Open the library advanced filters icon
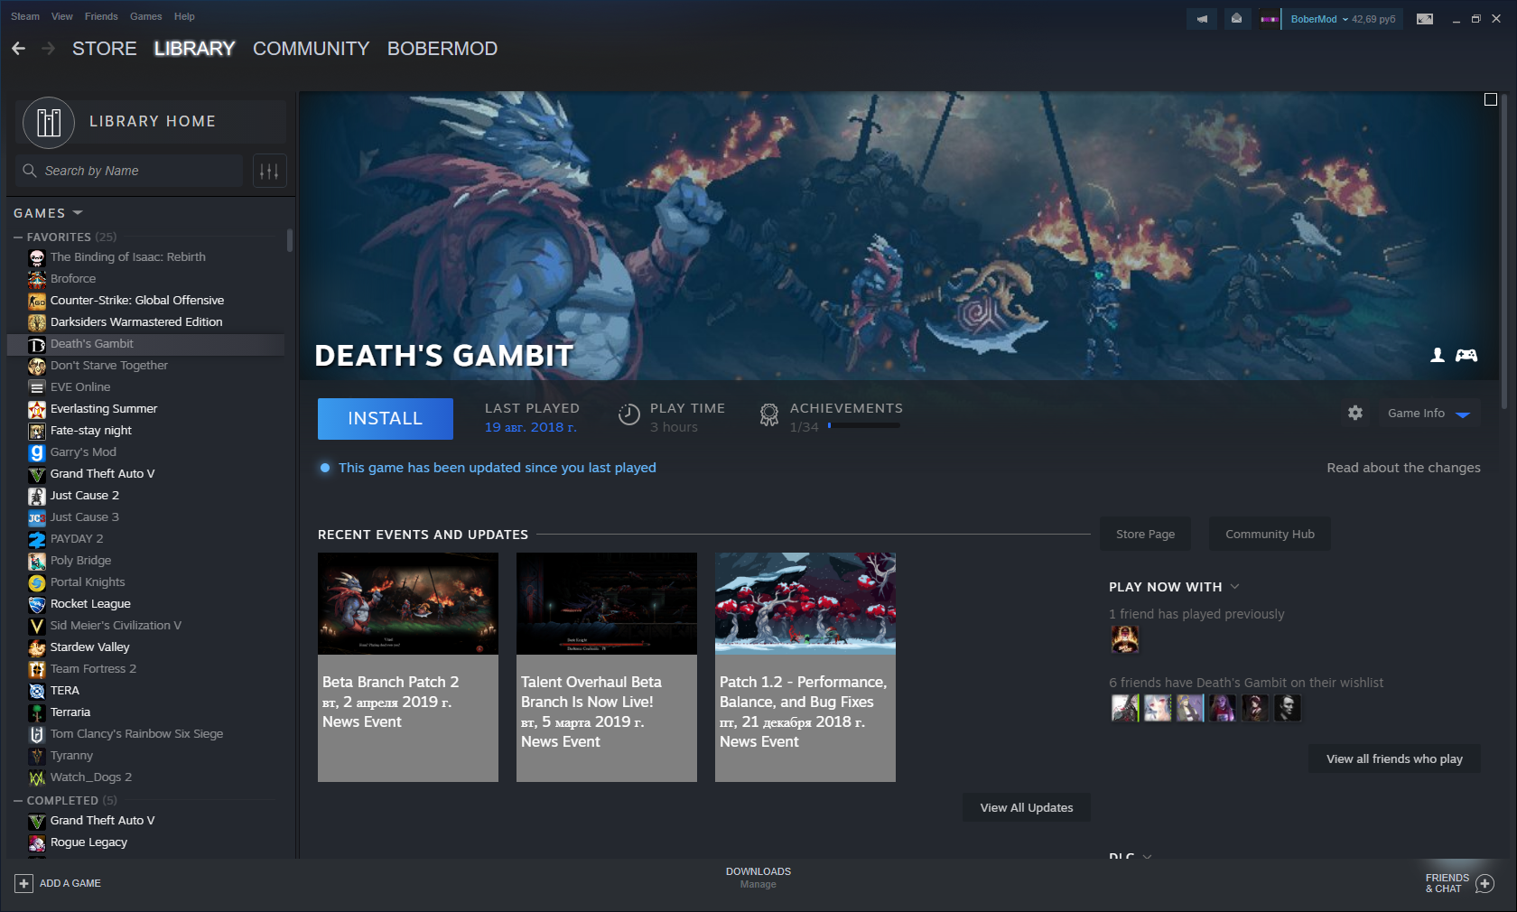1517x912 pixels. pyautogui.click(x=269, y=171)
